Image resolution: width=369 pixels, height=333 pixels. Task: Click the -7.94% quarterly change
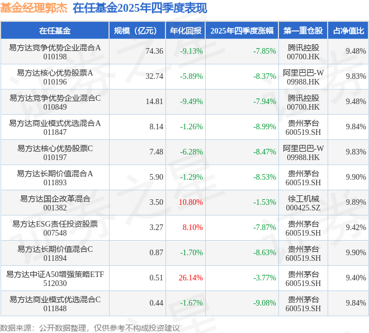coord(264,101)
